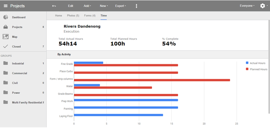270x128 pixels.
Task: Open Dashboard from the sidebar
Action: point(19,17)
